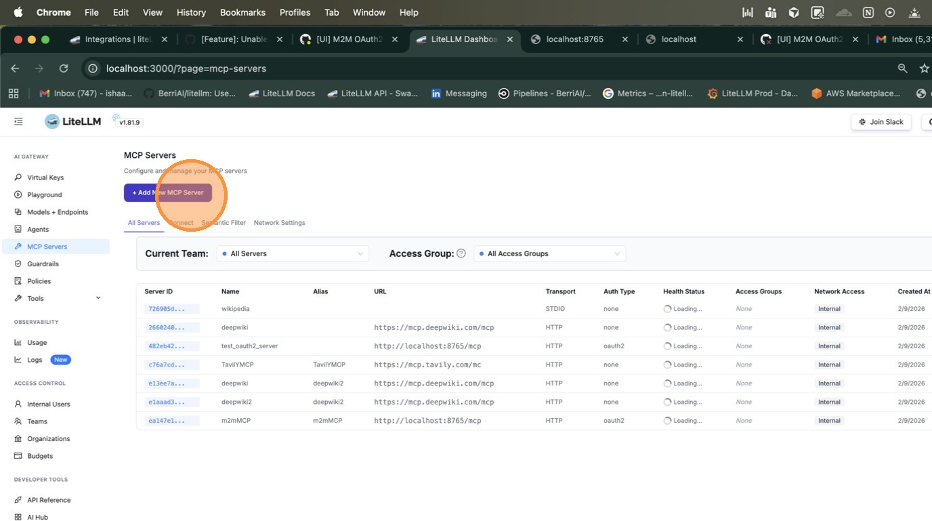Click the Access Group help icon

tap(461, 253)
